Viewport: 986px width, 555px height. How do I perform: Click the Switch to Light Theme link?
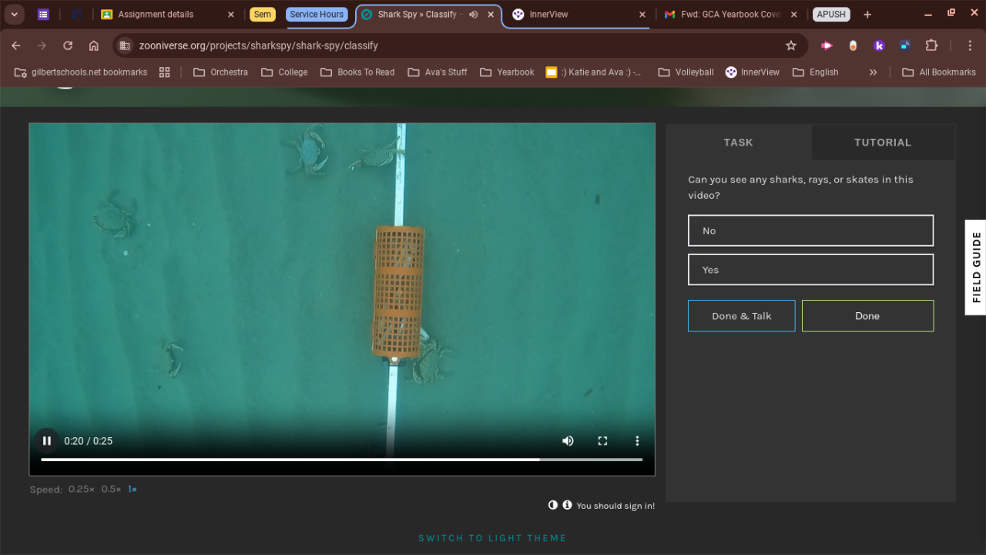pos(492,538)
